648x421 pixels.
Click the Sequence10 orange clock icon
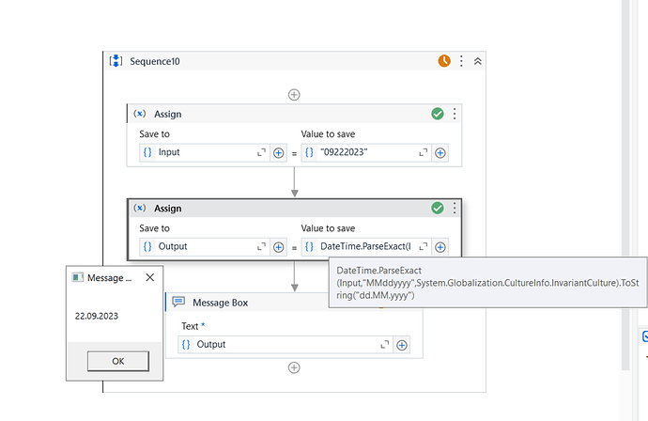(x=444, y=61)
